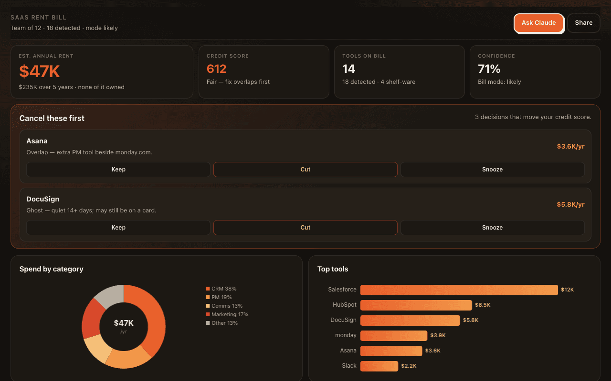Select the Marketing 17% legend swatch
This screenshot has height=381, width=611.
point(208,314)
